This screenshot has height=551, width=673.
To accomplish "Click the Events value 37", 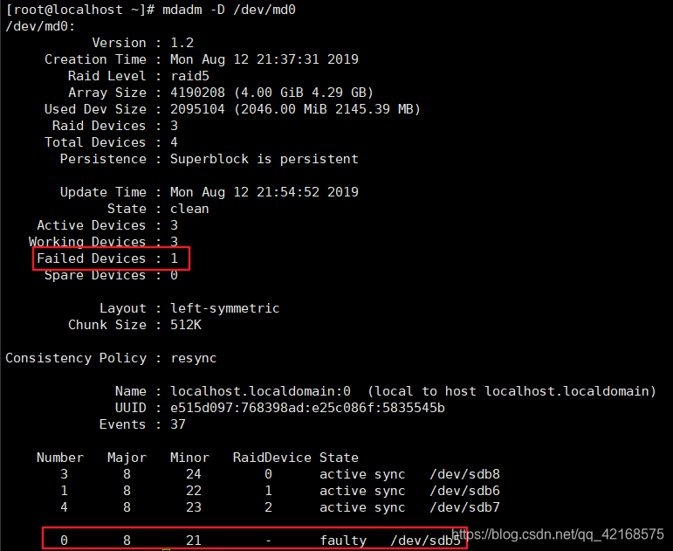I will click(x=178, y=424).
